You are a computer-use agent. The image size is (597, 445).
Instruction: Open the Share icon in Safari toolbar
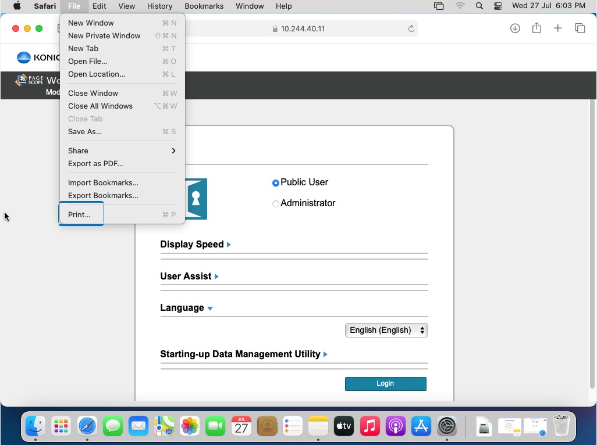(536, 28)
